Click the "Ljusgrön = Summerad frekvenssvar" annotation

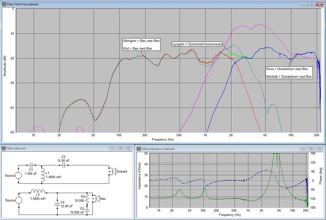[196, 44]
